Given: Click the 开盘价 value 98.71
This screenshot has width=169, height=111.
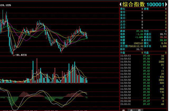Looking at the screenshot, I should point(163,34).
